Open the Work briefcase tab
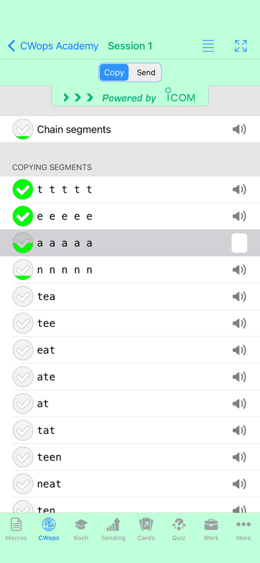Image resolution: width=260 pixels, height=563 pixels. pyautogui.click(x=211, y=529)
